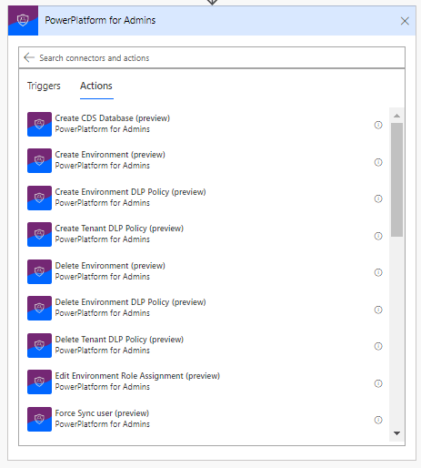
Task: Show info for Delete Environment DLP Policy
Action: pyautogui.click(x=378, y=310)
